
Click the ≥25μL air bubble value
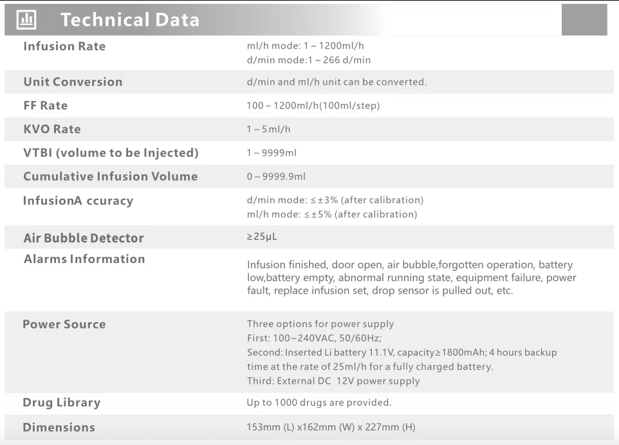262,236
